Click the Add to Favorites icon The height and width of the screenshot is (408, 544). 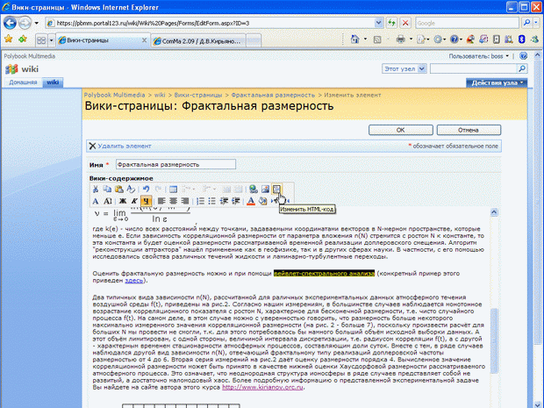[23, 39]
